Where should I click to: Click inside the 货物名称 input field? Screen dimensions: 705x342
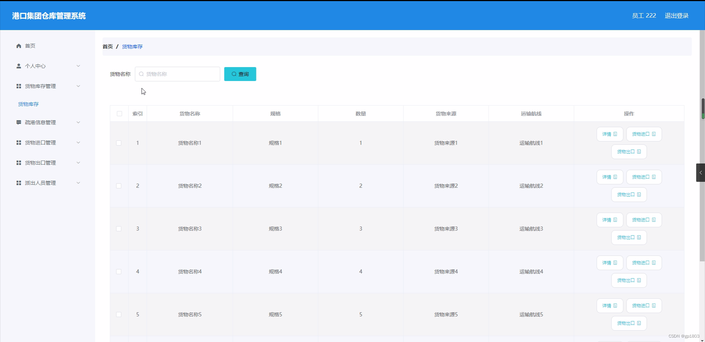[177, 74]
